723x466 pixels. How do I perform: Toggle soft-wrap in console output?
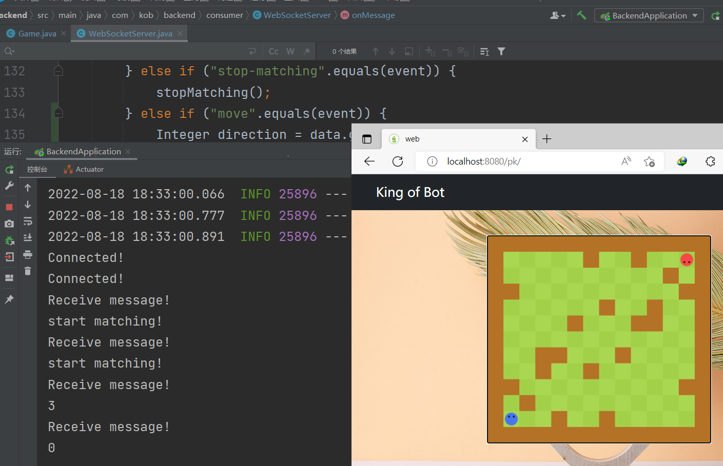point(28,221)
